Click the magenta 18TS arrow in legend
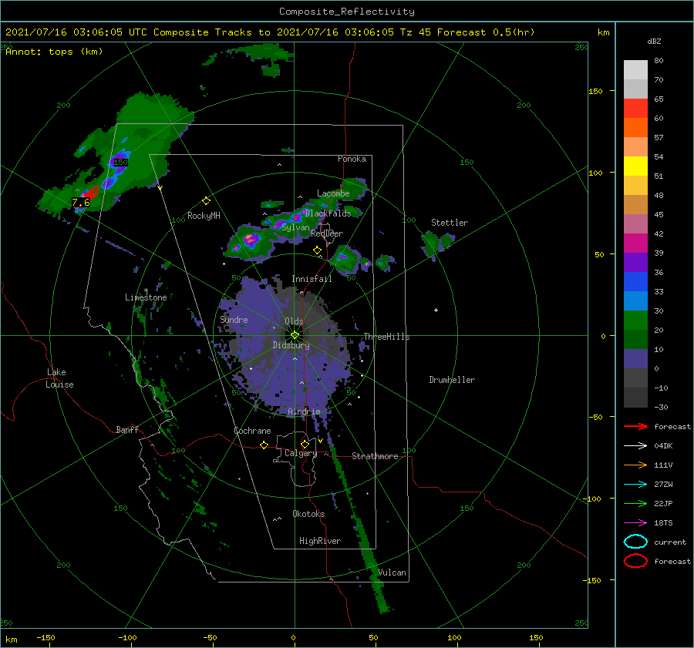 (635, 523)
